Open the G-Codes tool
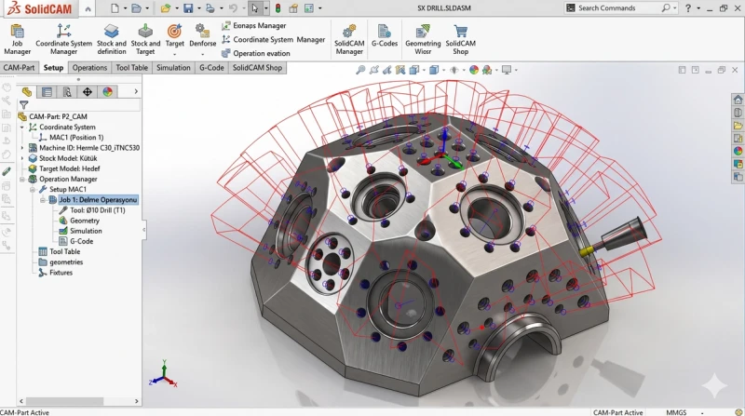The image size is (745, 416). 385,35
